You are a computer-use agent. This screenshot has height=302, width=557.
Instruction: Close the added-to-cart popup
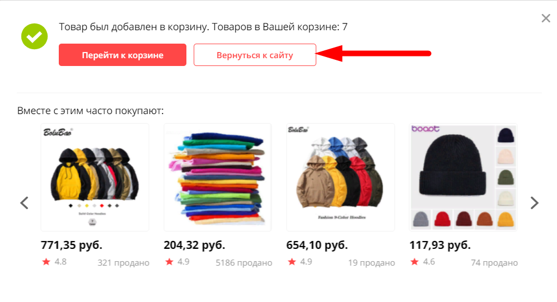coord(546,18)
